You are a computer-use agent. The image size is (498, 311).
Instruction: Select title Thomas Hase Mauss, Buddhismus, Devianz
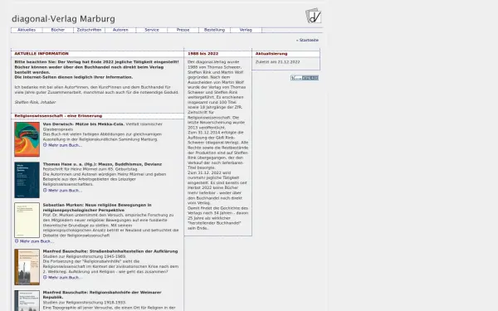(x=102, y=164)
